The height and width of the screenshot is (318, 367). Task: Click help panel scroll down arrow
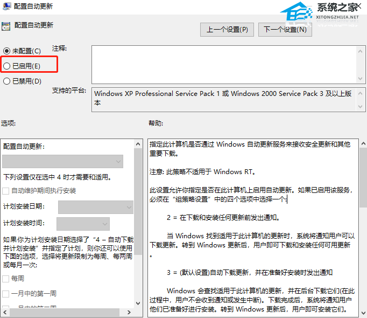pos(363,313)
